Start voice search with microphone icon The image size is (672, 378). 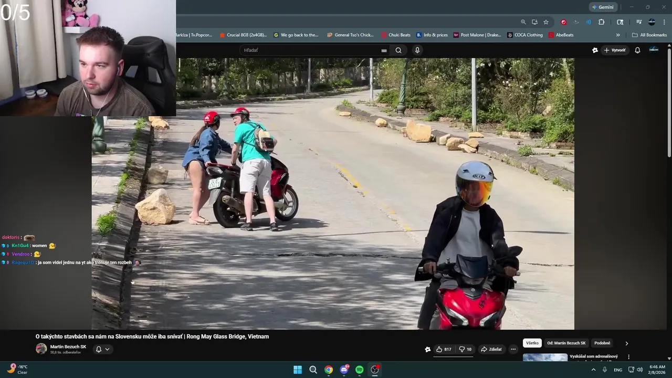[417, 50]
